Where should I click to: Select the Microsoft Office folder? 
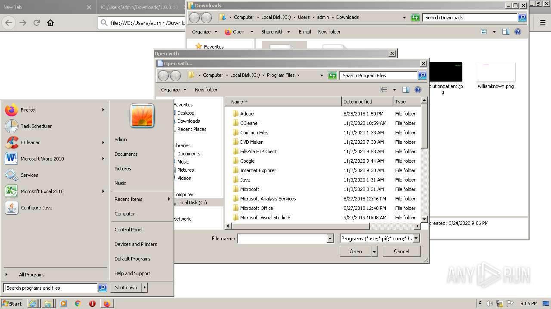point(257,208)
